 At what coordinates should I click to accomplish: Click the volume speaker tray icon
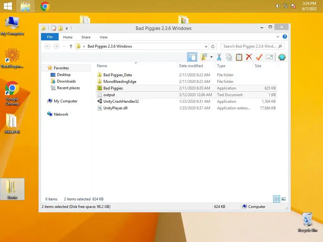pyautogui.click(x=278, y=6)
